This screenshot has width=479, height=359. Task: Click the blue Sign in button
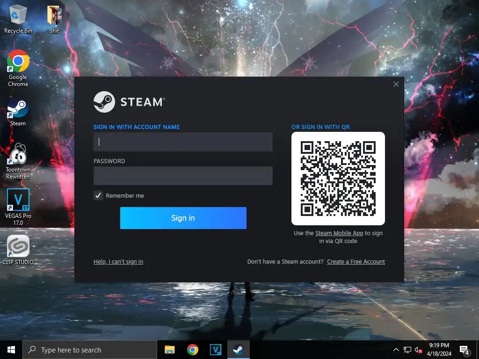pyautogui.click(x=183, y=218)
